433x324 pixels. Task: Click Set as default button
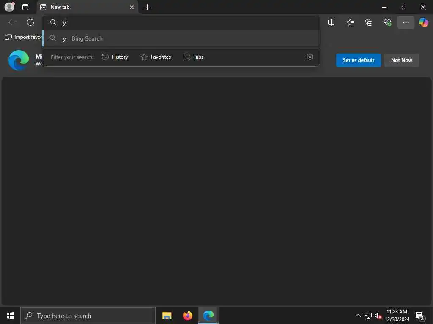coord(359,60)
